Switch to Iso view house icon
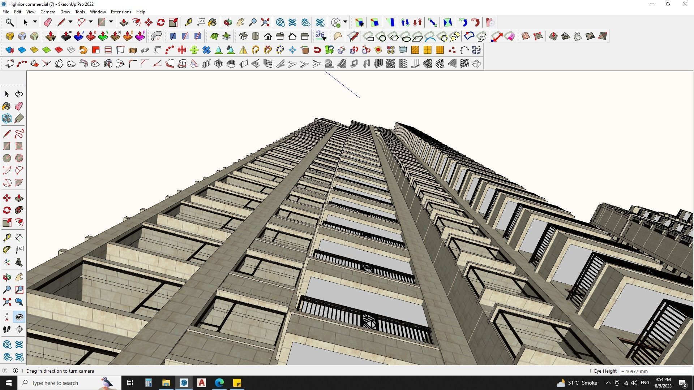The height and width of the screenshot is (390, 694). click(x=243, y=36)
